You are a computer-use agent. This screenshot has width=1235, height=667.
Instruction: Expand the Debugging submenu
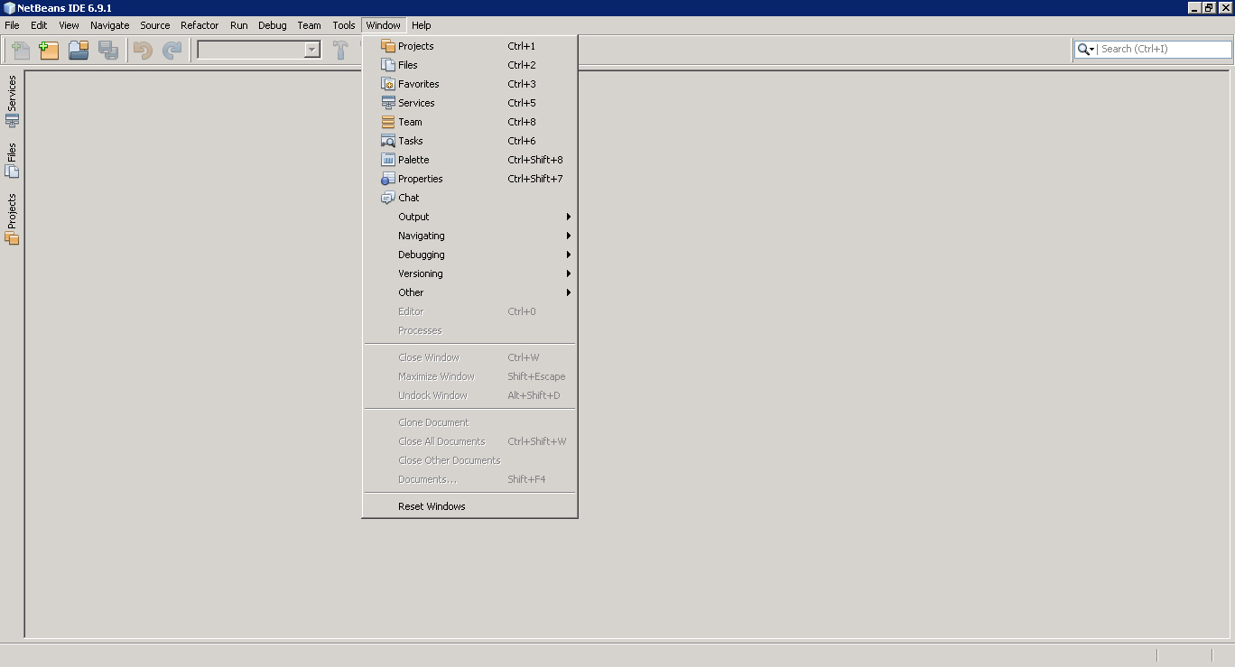[469, 255]
